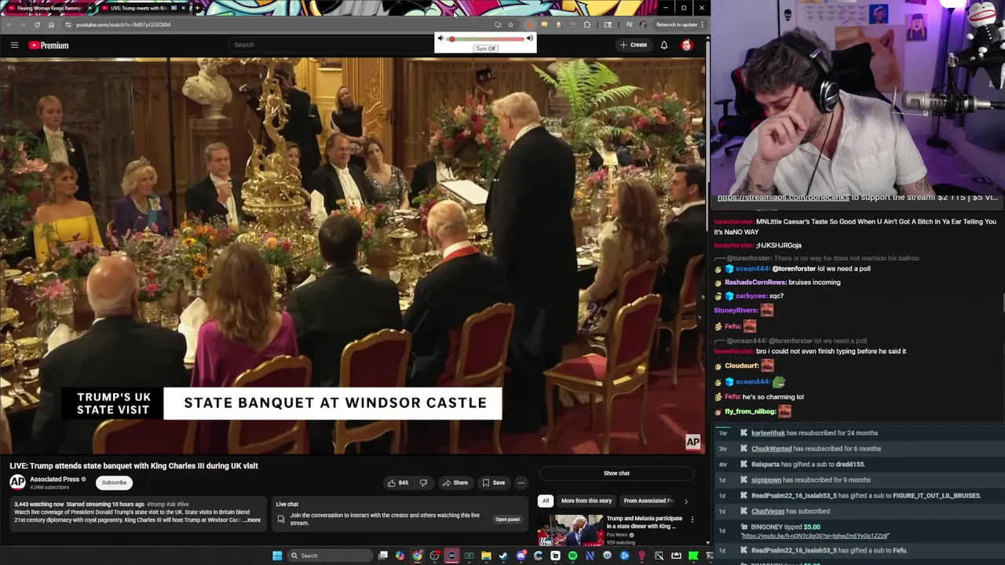The width and height of the screenshot is (1005, 565).
Task: Open File Explorer from the taskbar
Action: (x=486, y=556)
